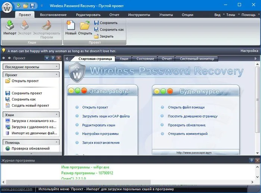Pin the Проект side panel

pyautogui.click(x=53, y=58)
